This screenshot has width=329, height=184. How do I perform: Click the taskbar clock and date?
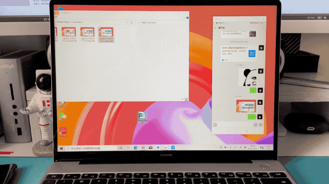[252, 147]
